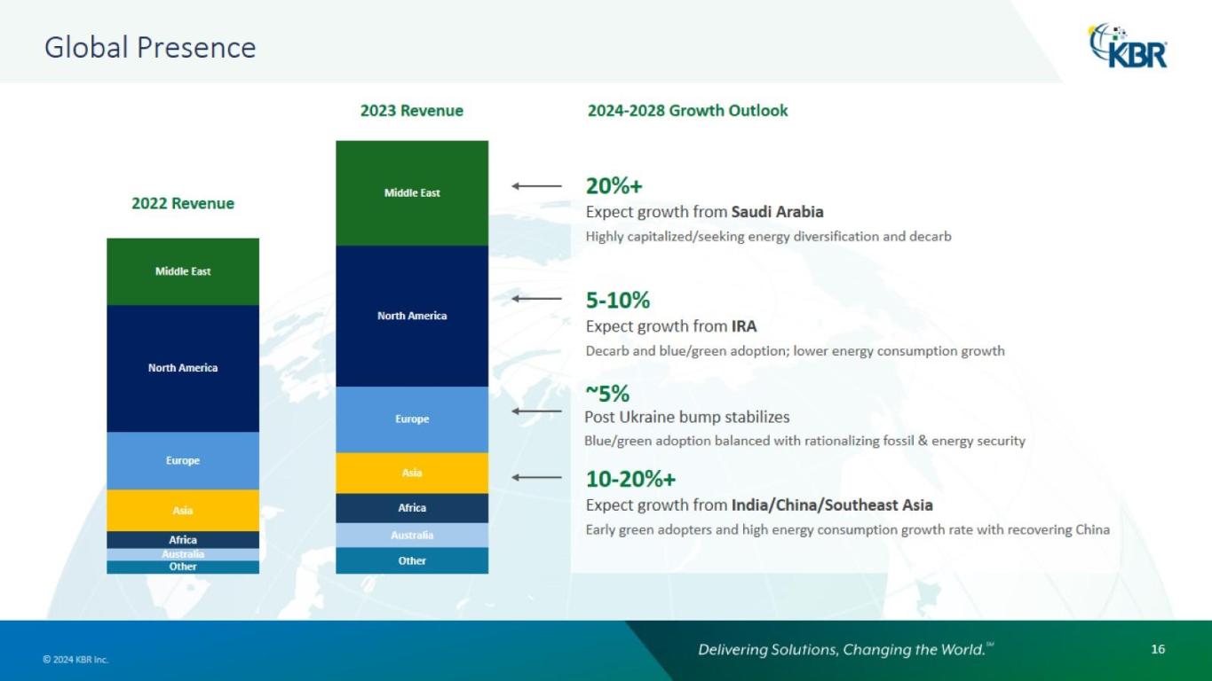Click the "5-10%" growth figure
Viewport: 1212px width, 681px height.
coord(618,300)
